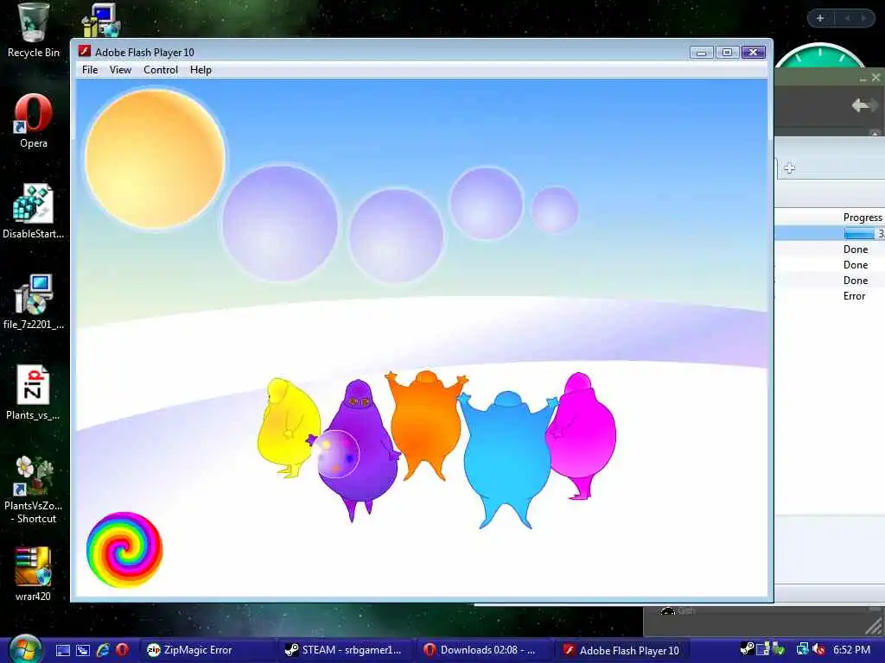
Task: Launch Opera from the desktop shortcut
Action: point(34,120)
